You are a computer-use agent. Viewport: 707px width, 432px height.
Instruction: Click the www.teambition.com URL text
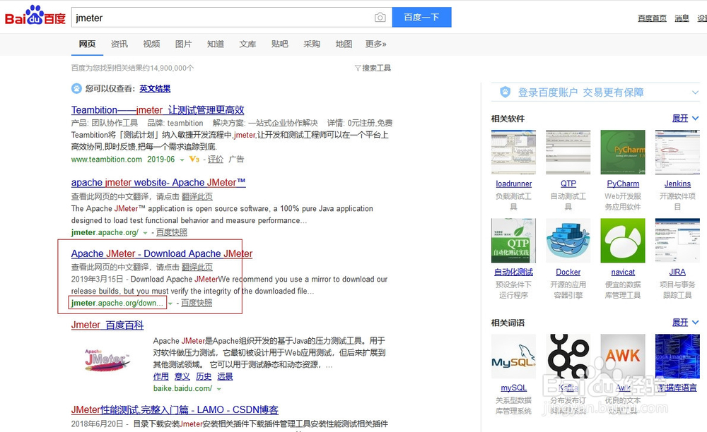tap(107, 160)
